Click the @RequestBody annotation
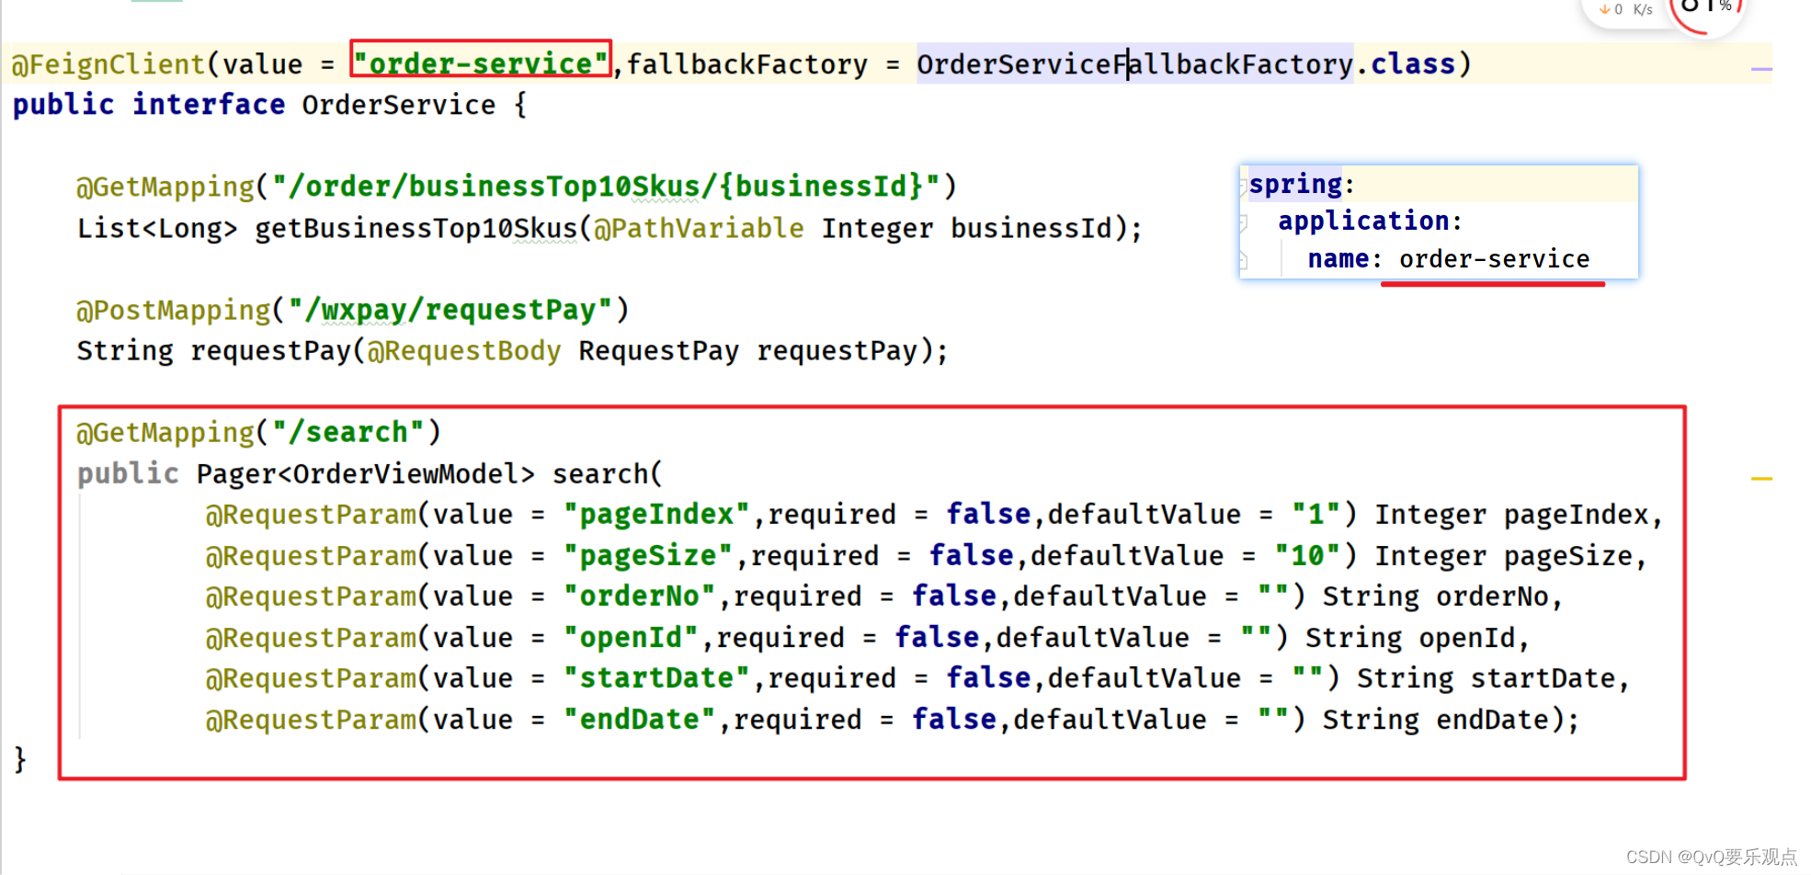The image size is (1811, 875). point(463,351)
